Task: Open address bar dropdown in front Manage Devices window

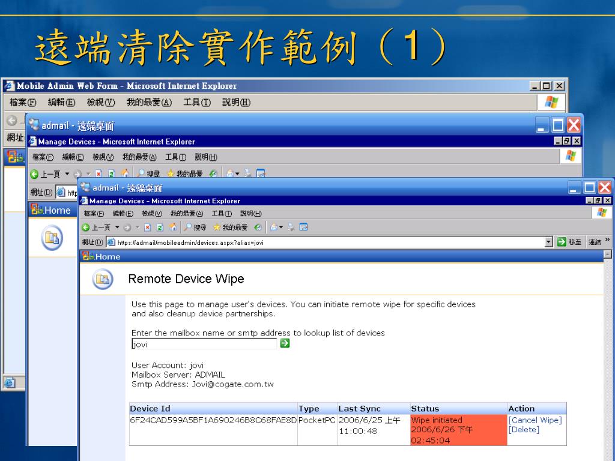Action: click(549, 243)
